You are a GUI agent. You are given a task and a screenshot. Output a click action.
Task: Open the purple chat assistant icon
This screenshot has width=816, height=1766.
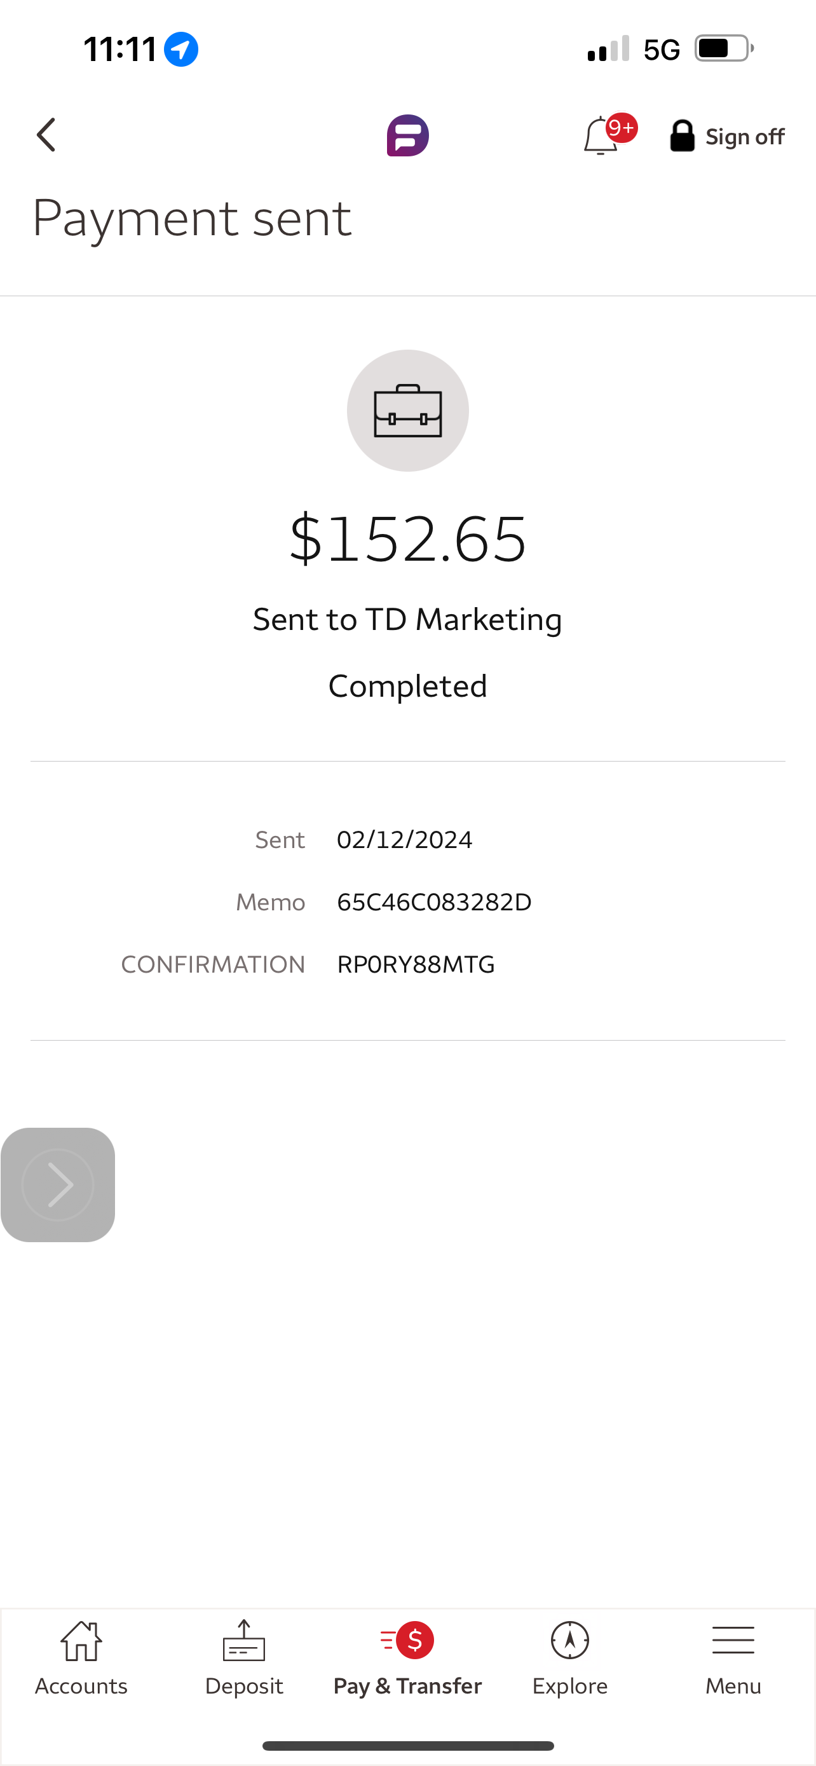tap(407, 136)
